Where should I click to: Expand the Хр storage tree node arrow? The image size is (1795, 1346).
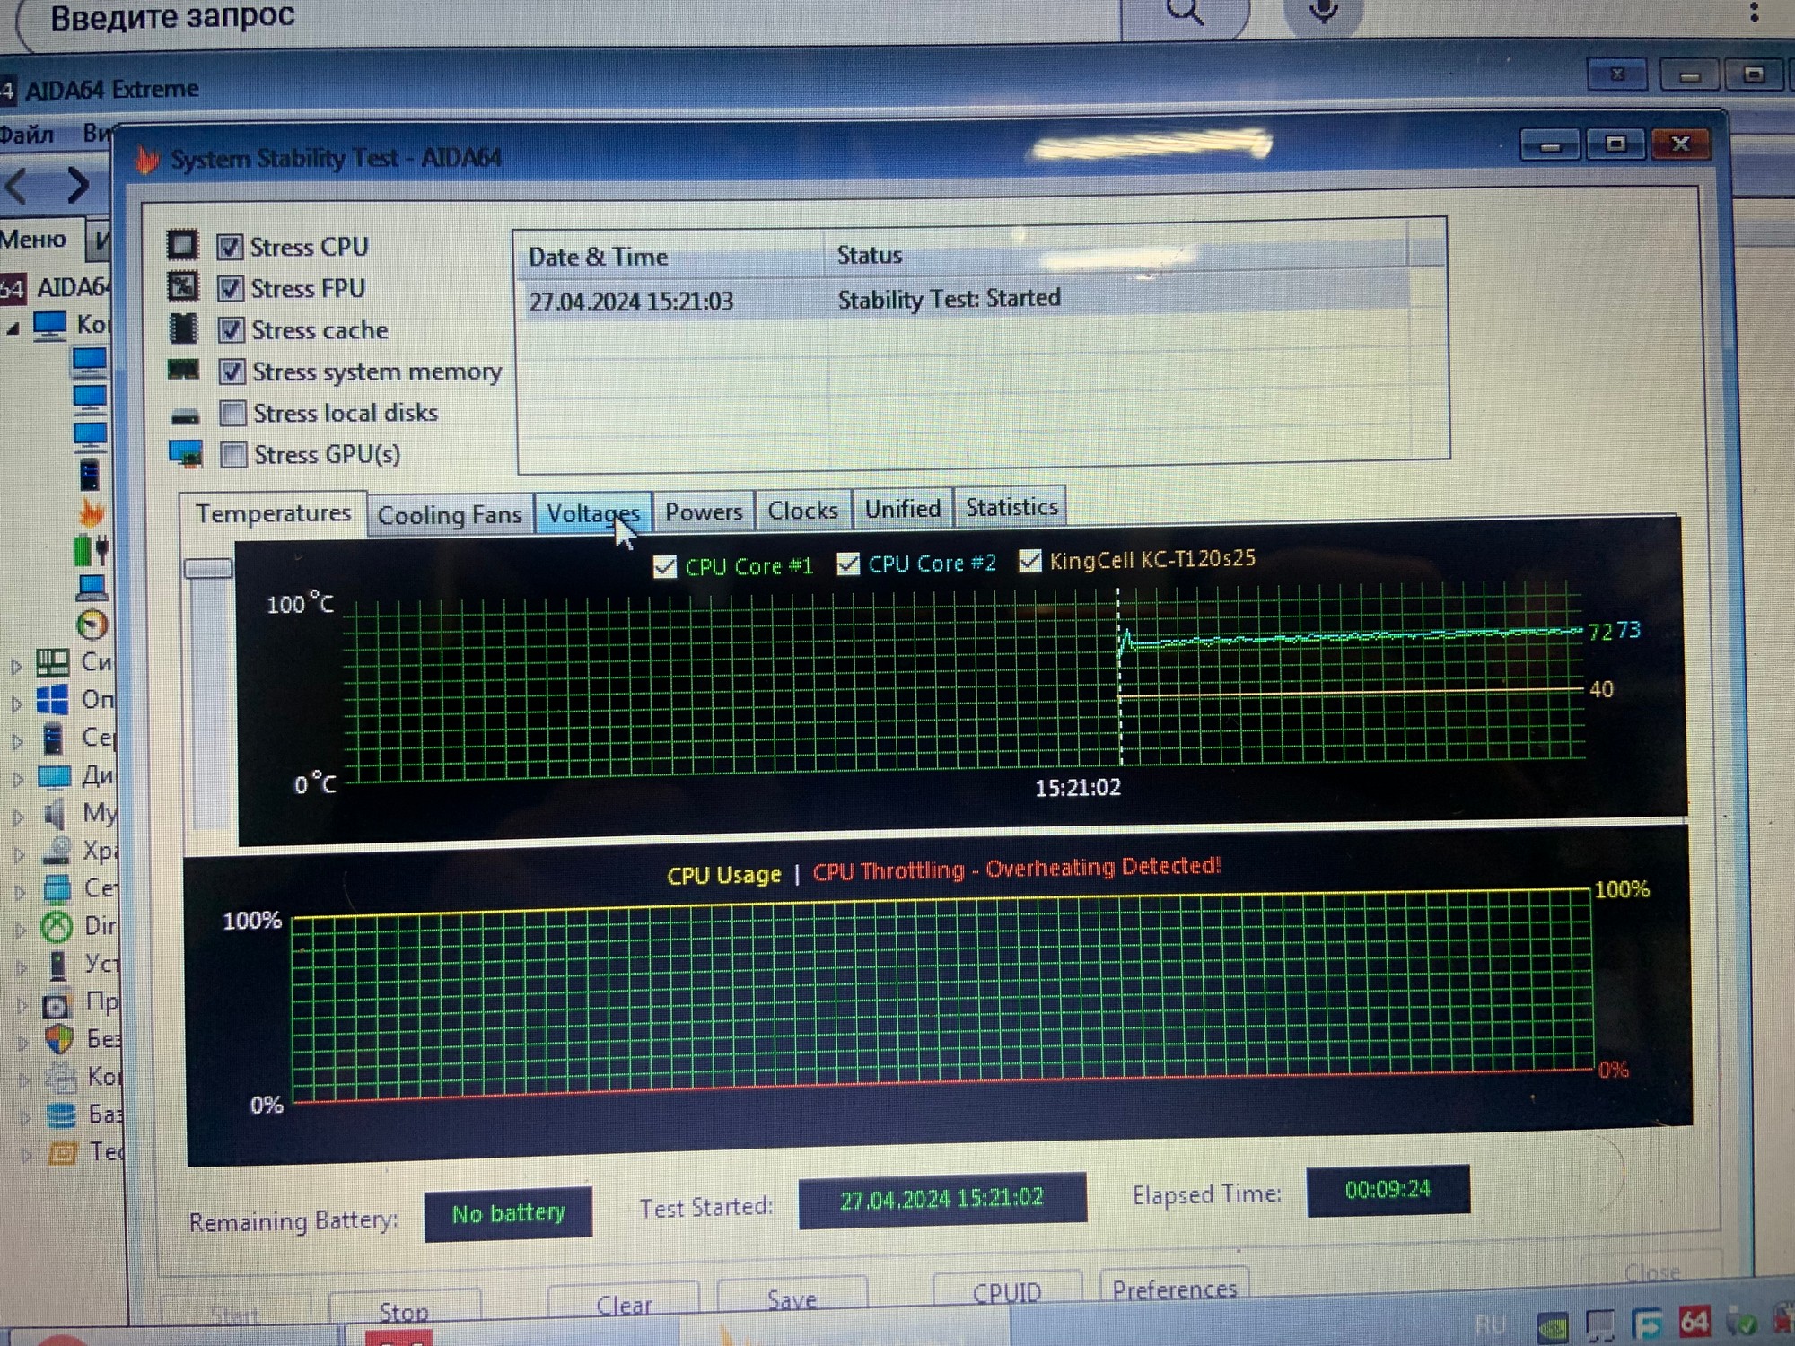(x=19, y=855)
